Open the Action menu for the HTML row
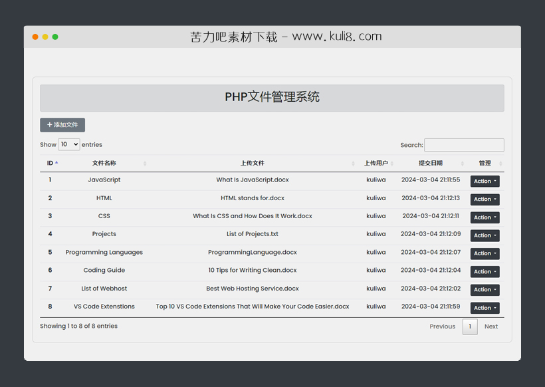Image resolution: width=545 pixels, height=387 pixels. (x=485, y=199)
